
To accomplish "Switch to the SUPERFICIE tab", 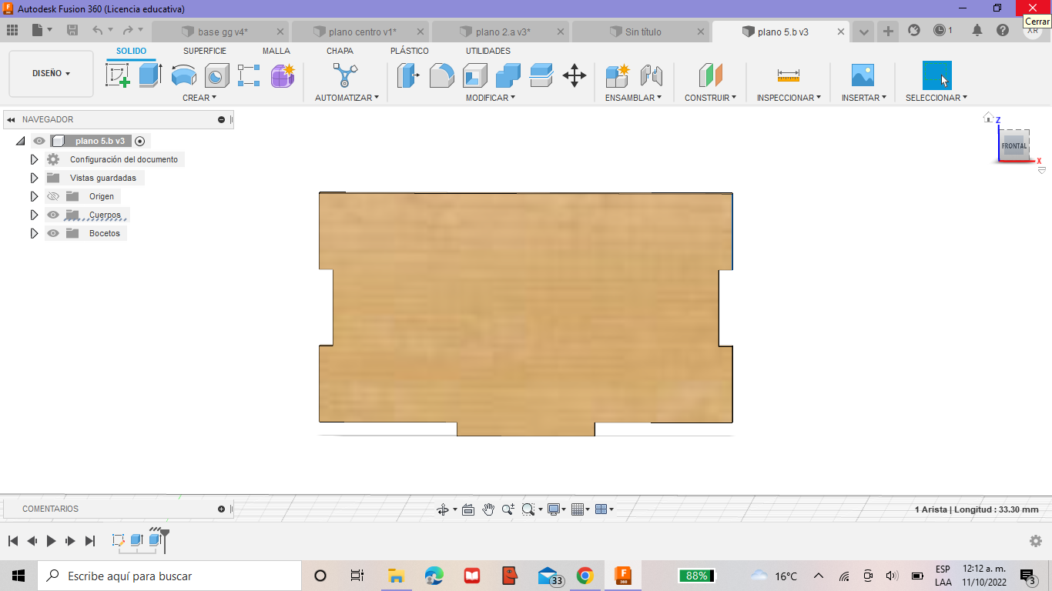I will [x=205, y=51].
